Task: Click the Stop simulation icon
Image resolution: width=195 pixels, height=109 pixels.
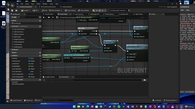Action: coord(100,11)
